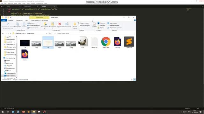Viewport: 204px width, 114px height.
Task: Select the index2.html Chrome file icon
Action: pos(106,41)
